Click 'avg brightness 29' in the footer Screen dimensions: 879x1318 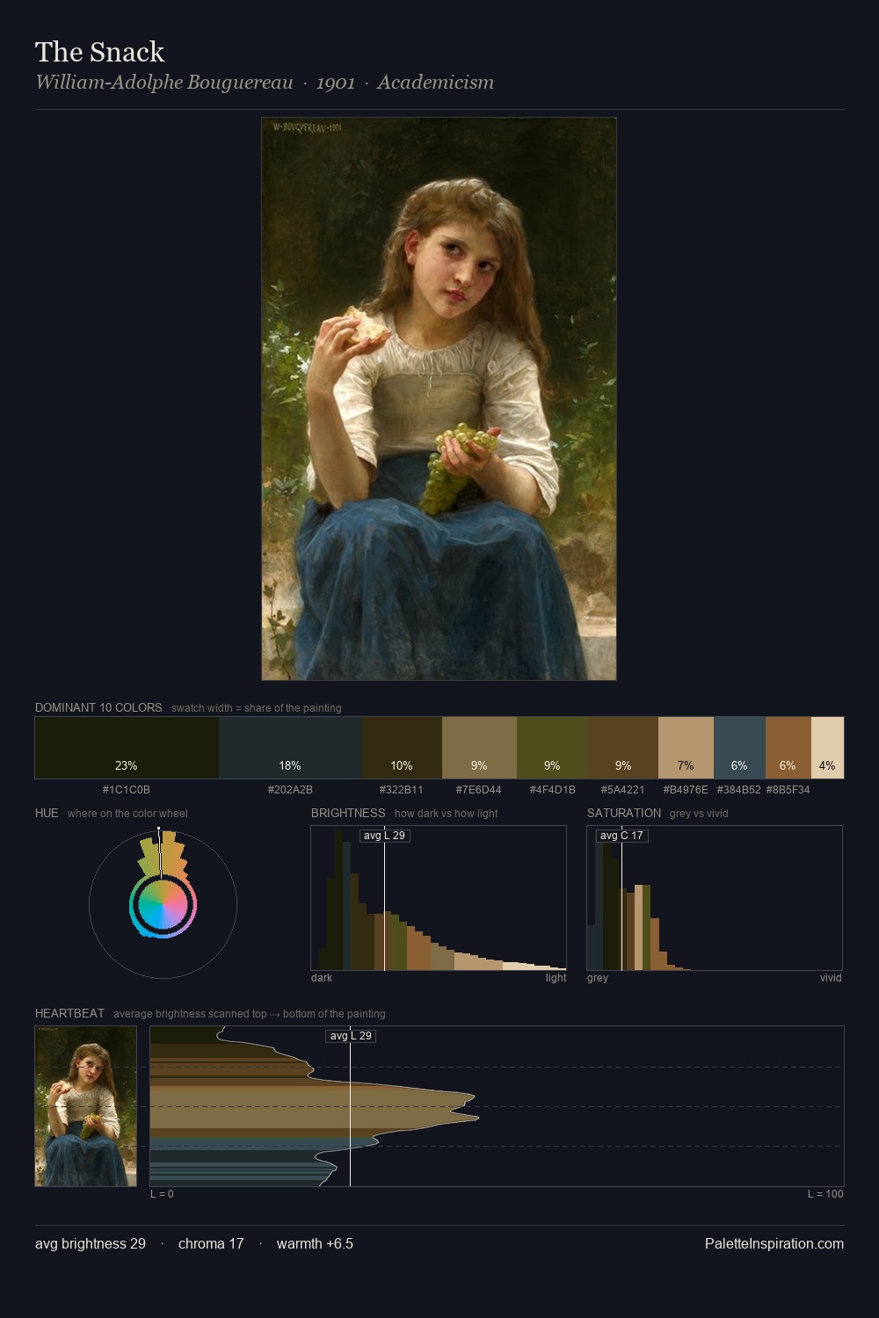point(91,1243)
